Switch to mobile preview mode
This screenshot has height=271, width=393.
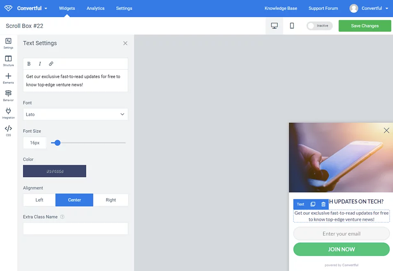point(292,25)
